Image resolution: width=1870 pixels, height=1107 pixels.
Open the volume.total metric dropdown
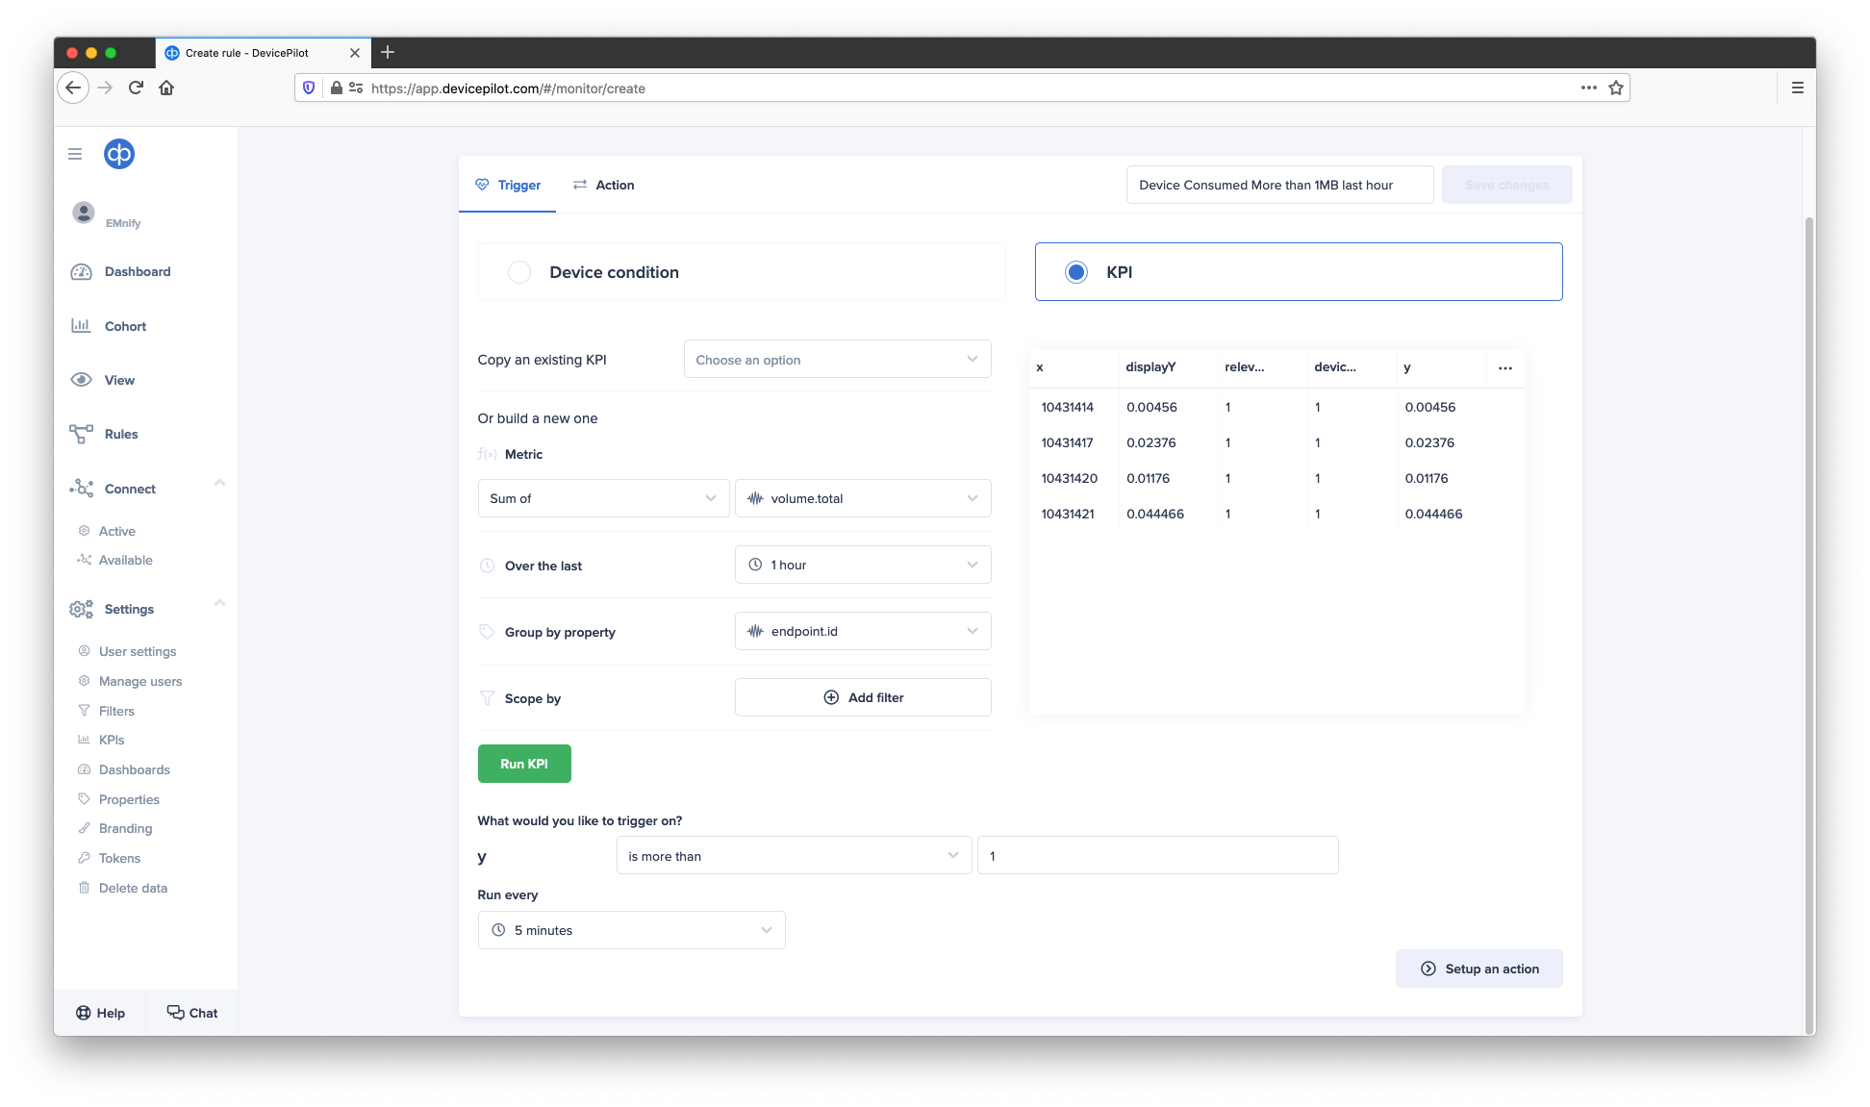coord(863,498)
